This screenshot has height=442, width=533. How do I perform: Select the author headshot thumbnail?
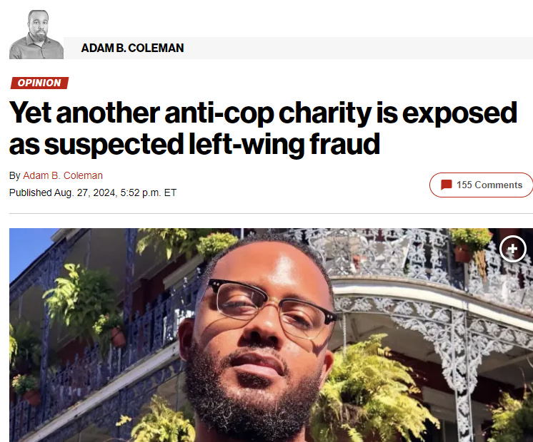click(x=36, y=35)
